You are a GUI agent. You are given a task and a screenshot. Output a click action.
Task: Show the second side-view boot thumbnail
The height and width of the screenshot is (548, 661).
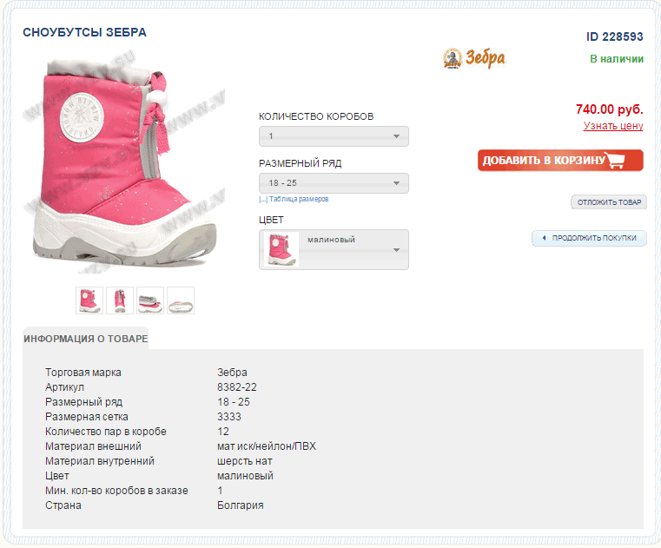tap(120, 300)
